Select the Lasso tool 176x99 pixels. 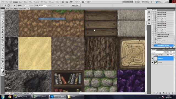click(2, 16)
